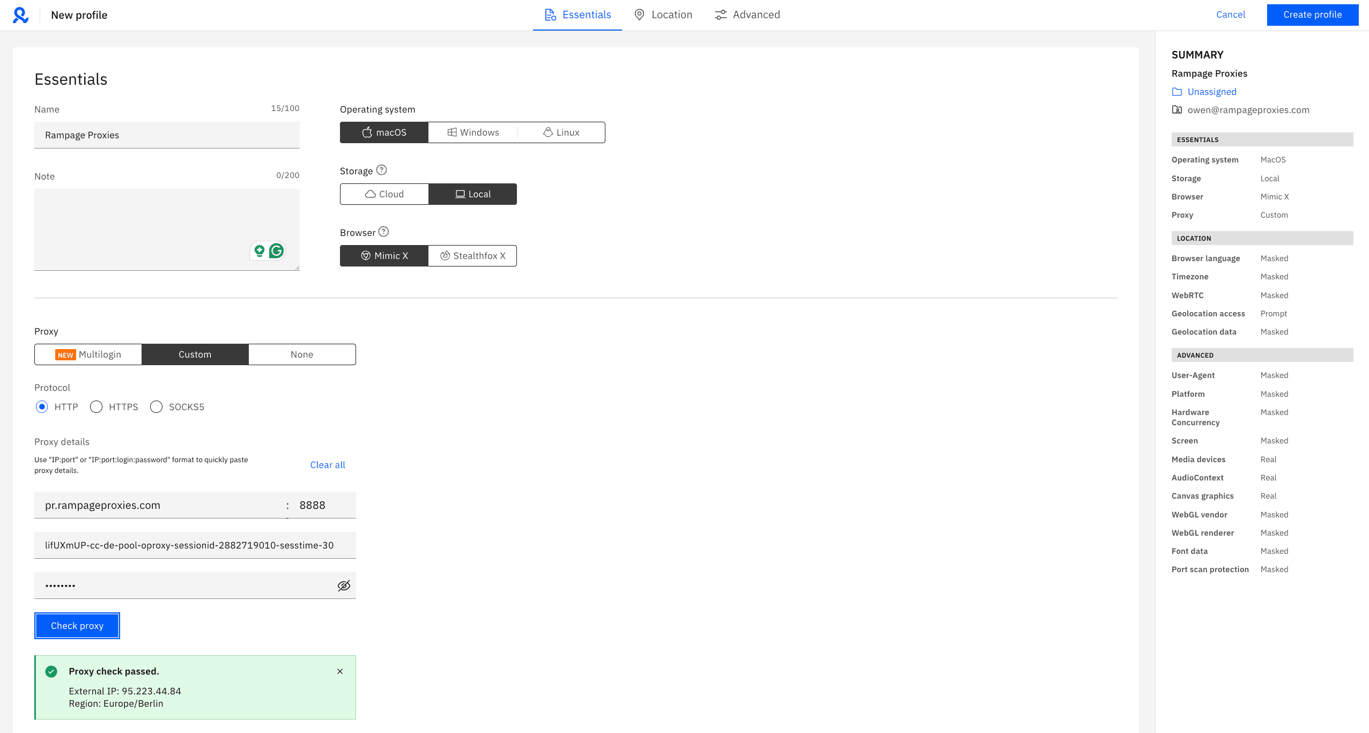
Task: Click Cancel to discard profile
Action: [1231, 15]
